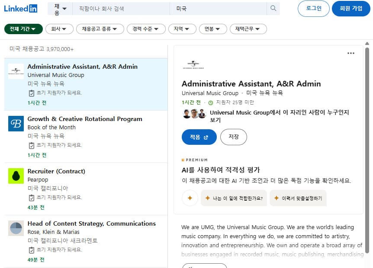Click Book of the Month logo
The width and height of the screenshot is (373, 268).
tap(16, 124)
